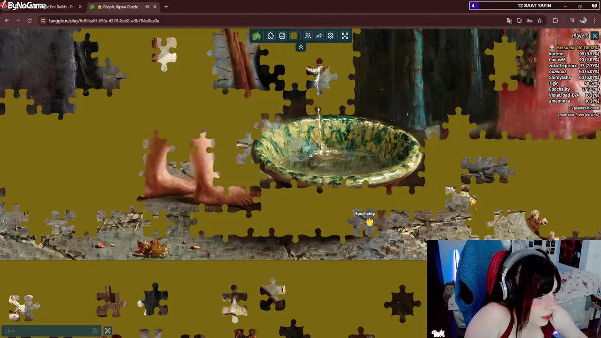The width and height of the screenshot is (601, 338).
Task: Click the Tanggle green leaf logo
Action: (256, 36)
